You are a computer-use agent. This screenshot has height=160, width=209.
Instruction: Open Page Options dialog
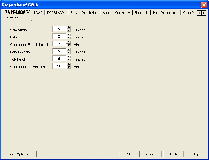[x=20, y=154]
